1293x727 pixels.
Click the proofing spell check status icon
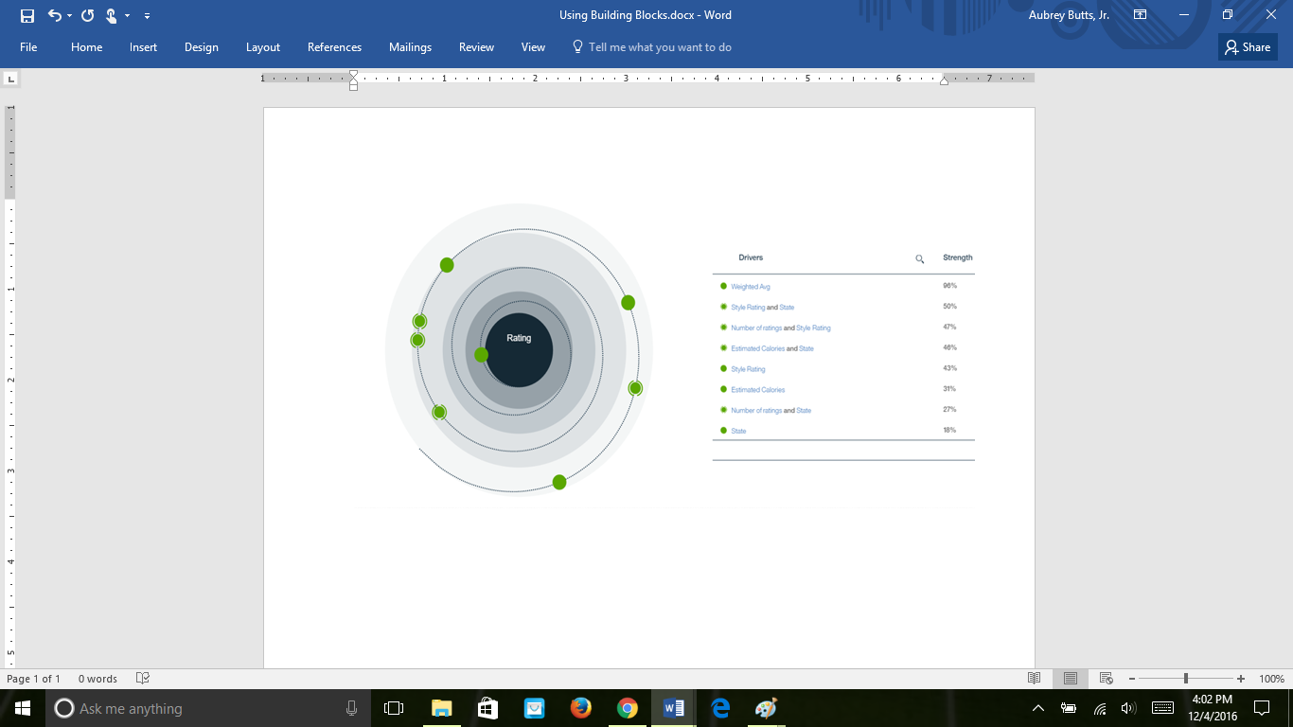tap(143, 679)
